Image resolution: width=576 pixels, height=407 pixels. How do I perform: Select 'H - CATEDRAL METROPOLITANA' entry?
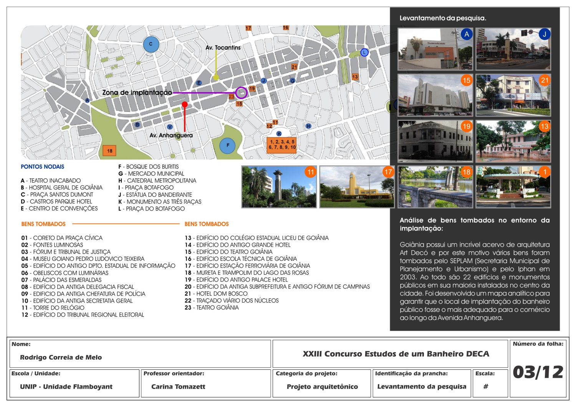coord(157,181)
